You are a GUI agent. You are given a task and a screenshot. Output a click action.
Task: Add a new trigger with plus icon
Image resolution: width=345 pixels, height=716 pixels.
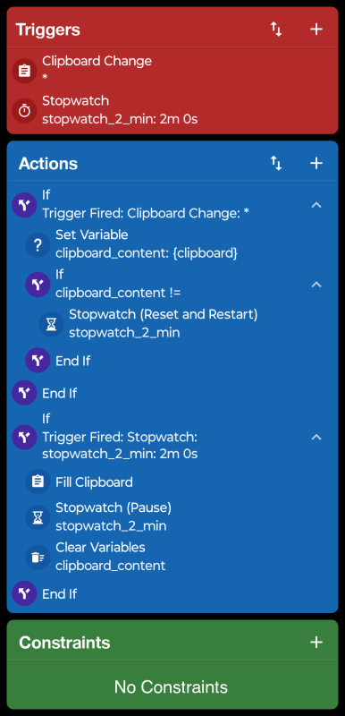tap(316, 30)
